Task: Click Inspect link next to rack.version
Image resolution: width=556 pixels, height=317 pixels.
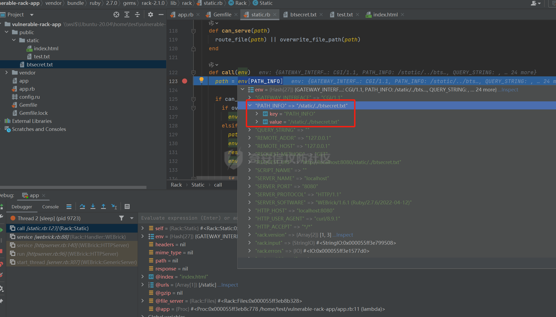Action: [x=343, y=235]
